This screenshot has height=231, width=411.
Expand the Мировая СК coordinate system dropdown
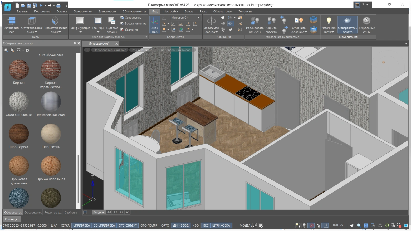(199, 18)
